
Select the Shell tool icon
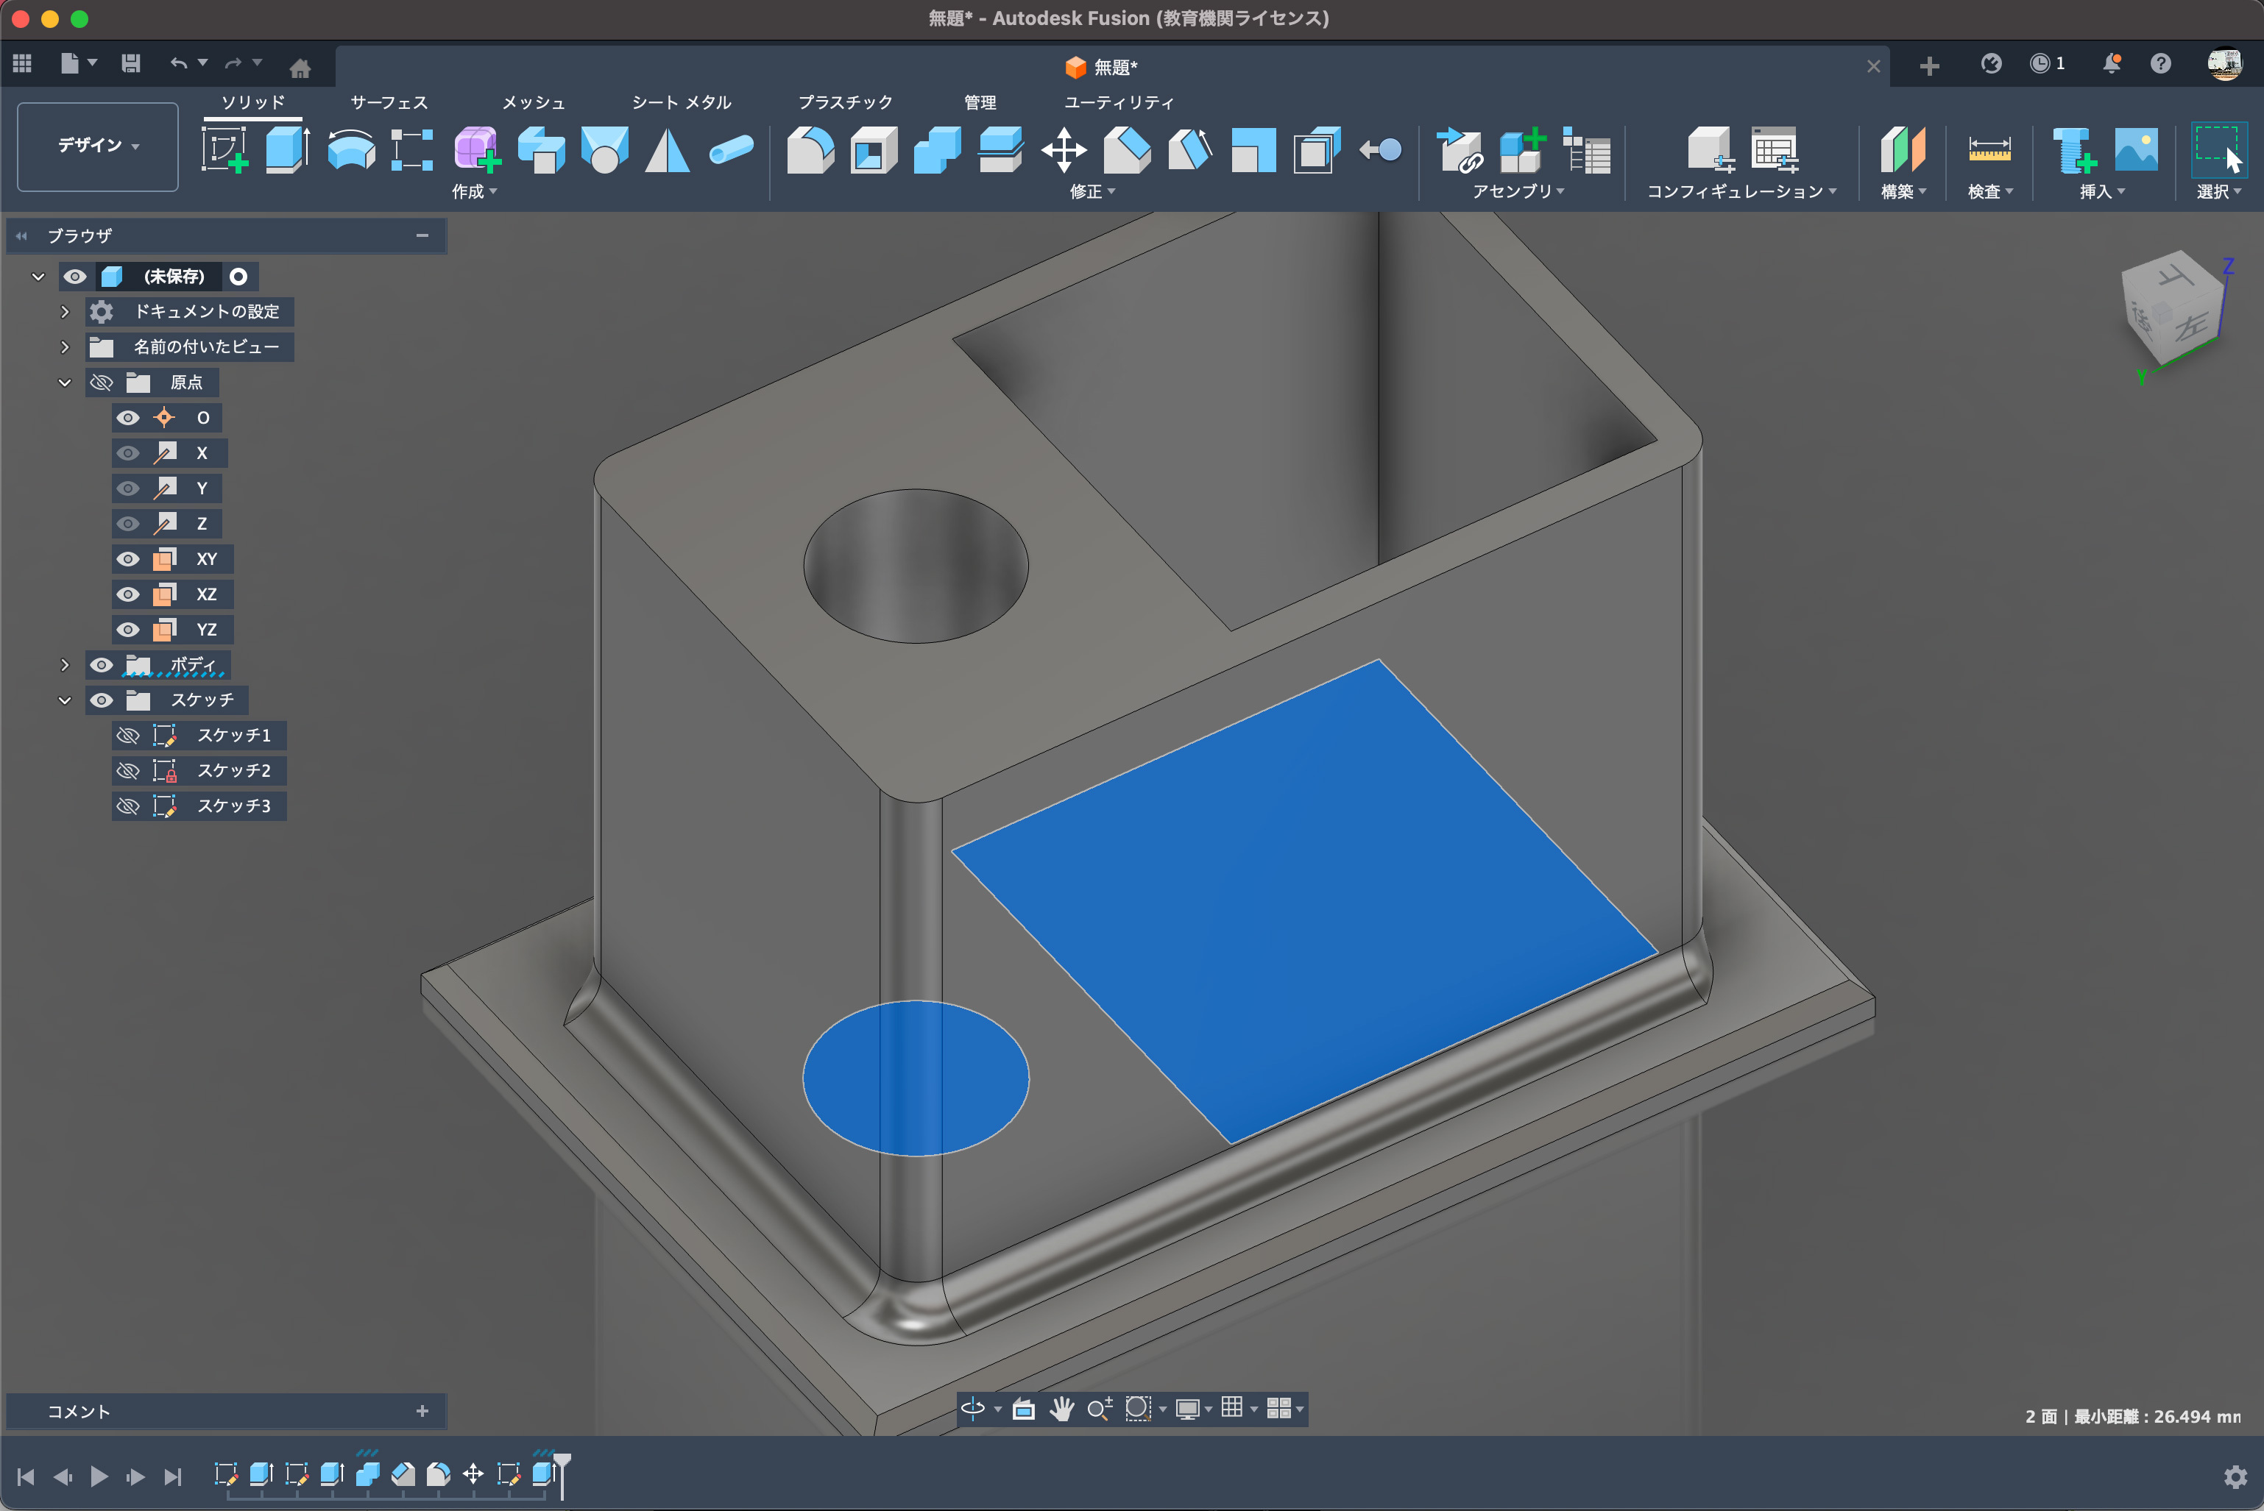(874, 150)
